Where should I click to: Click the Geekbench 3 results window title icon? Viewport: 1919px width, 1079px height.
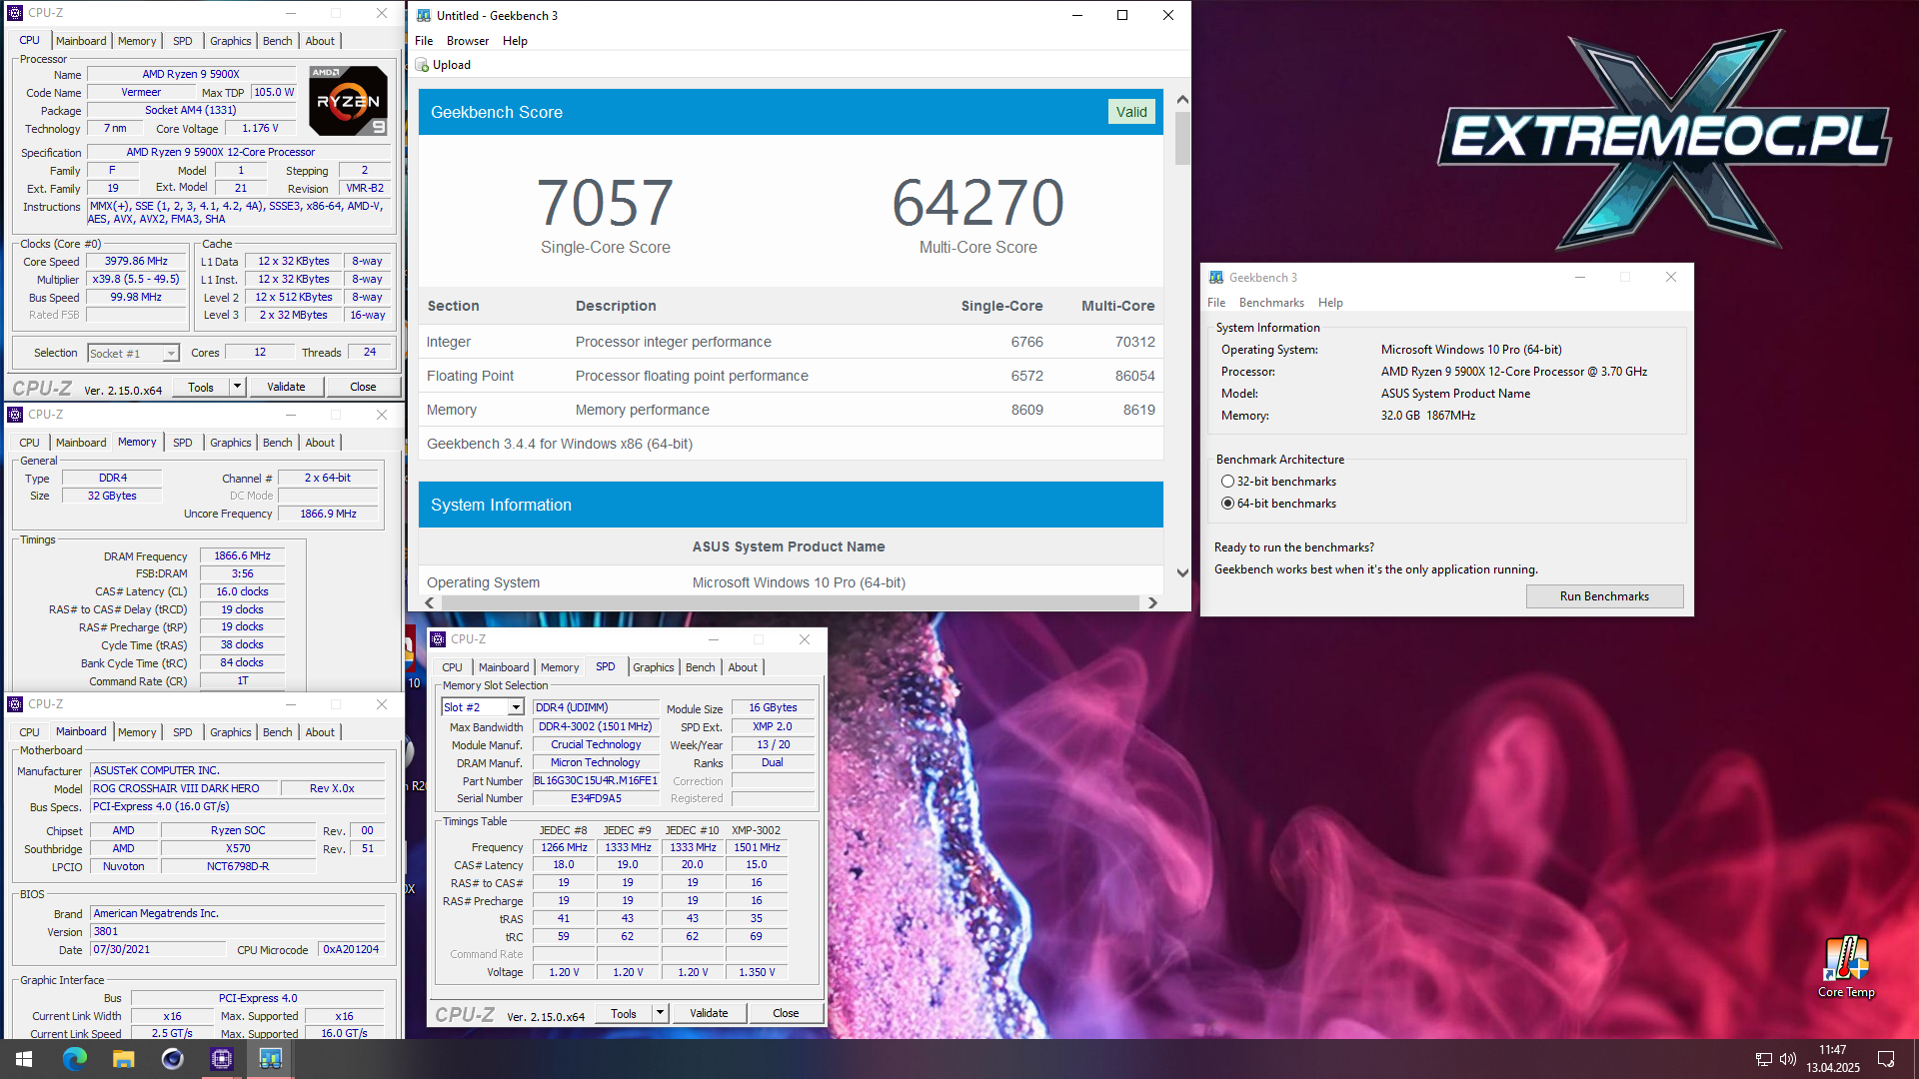[x=424, y=15]
